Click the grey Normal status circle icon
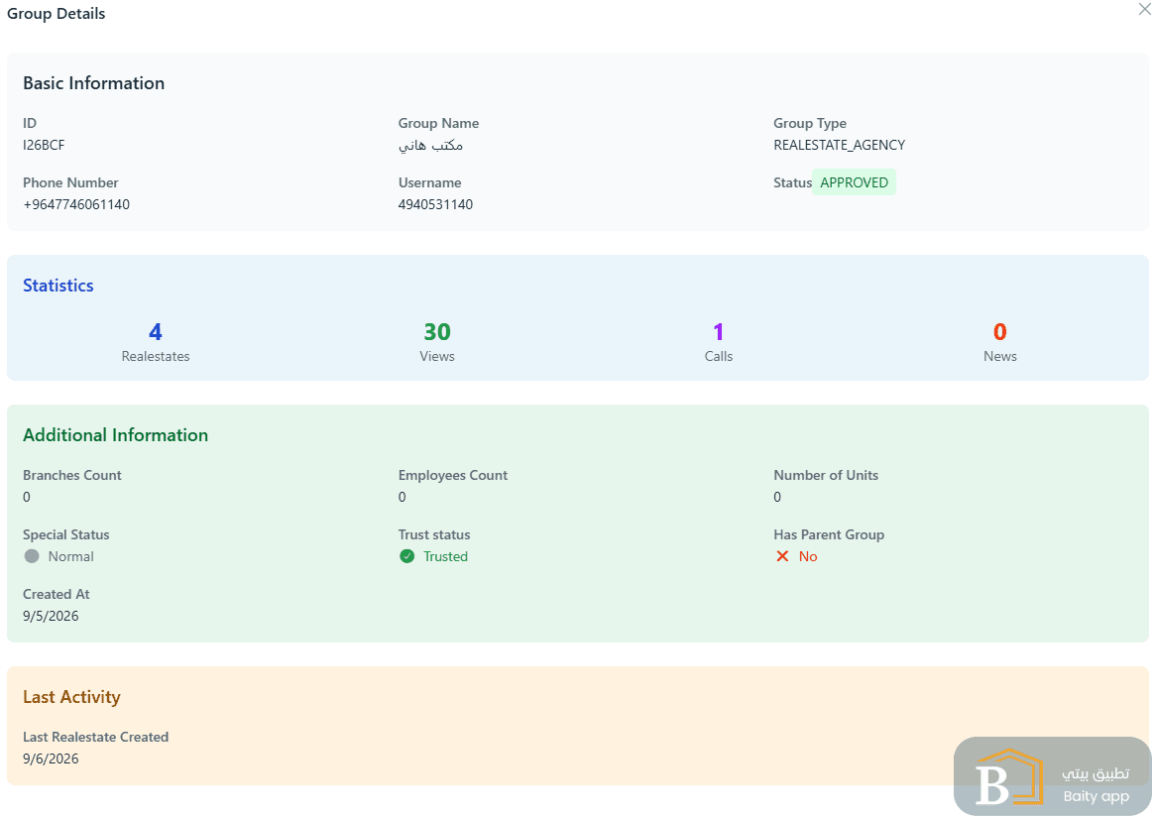The image size is (1152, 816). (x=32, y=556)
